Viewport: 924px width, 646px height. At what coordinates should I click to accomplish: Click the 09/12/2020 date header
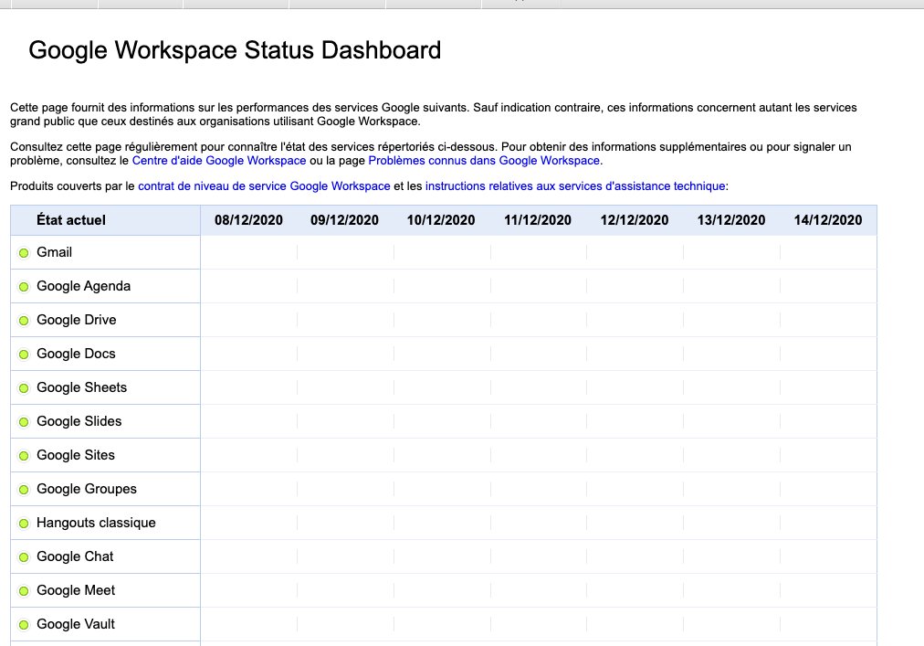(345, 220)
